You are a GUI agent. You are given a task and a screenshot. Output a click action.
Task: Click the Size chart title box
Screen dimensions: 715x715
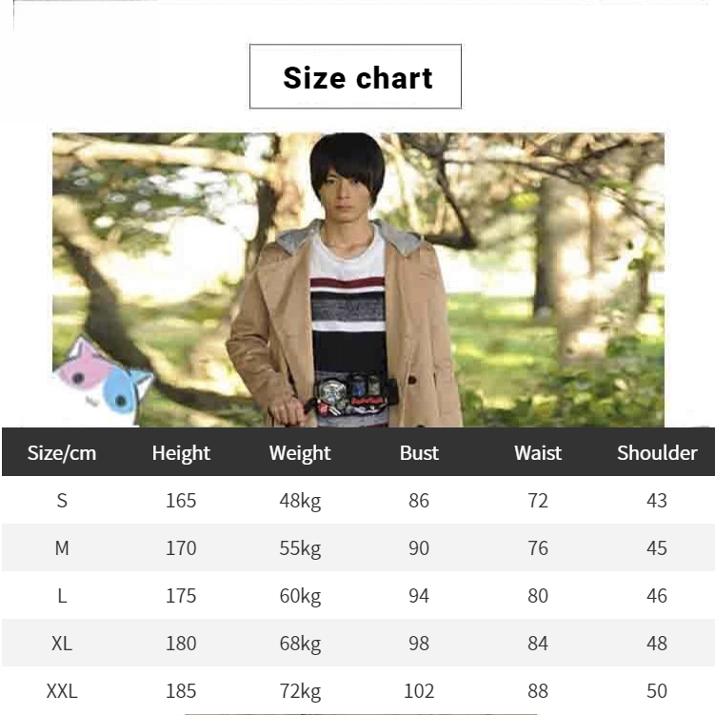click(x=355, y=77)
